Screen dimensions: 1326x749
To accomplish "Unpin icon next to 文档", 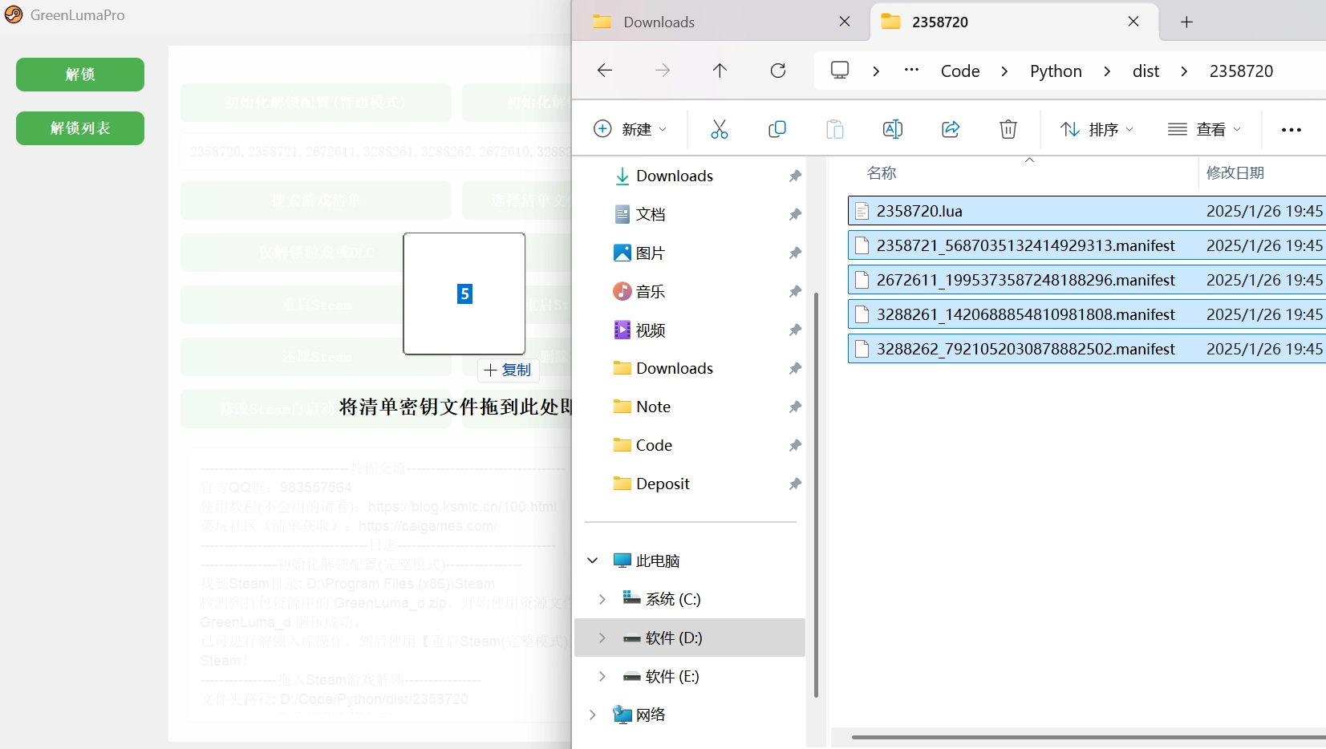I will coord(795,214).
